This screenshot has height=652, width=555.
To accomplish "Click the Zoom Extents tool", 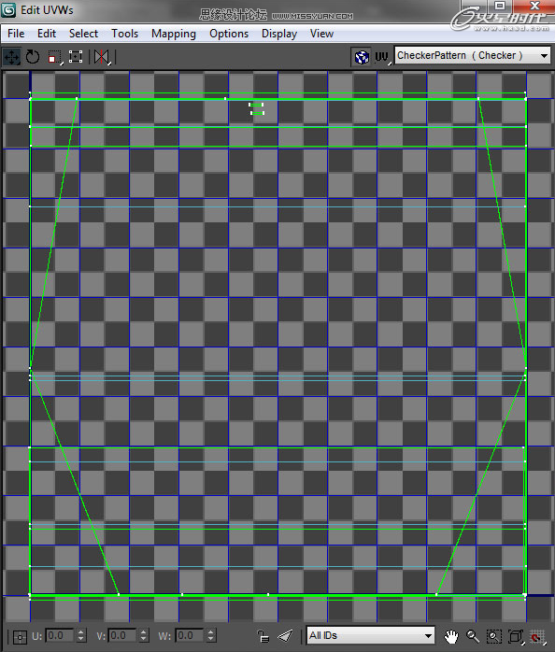I will (x=516, y=636).
